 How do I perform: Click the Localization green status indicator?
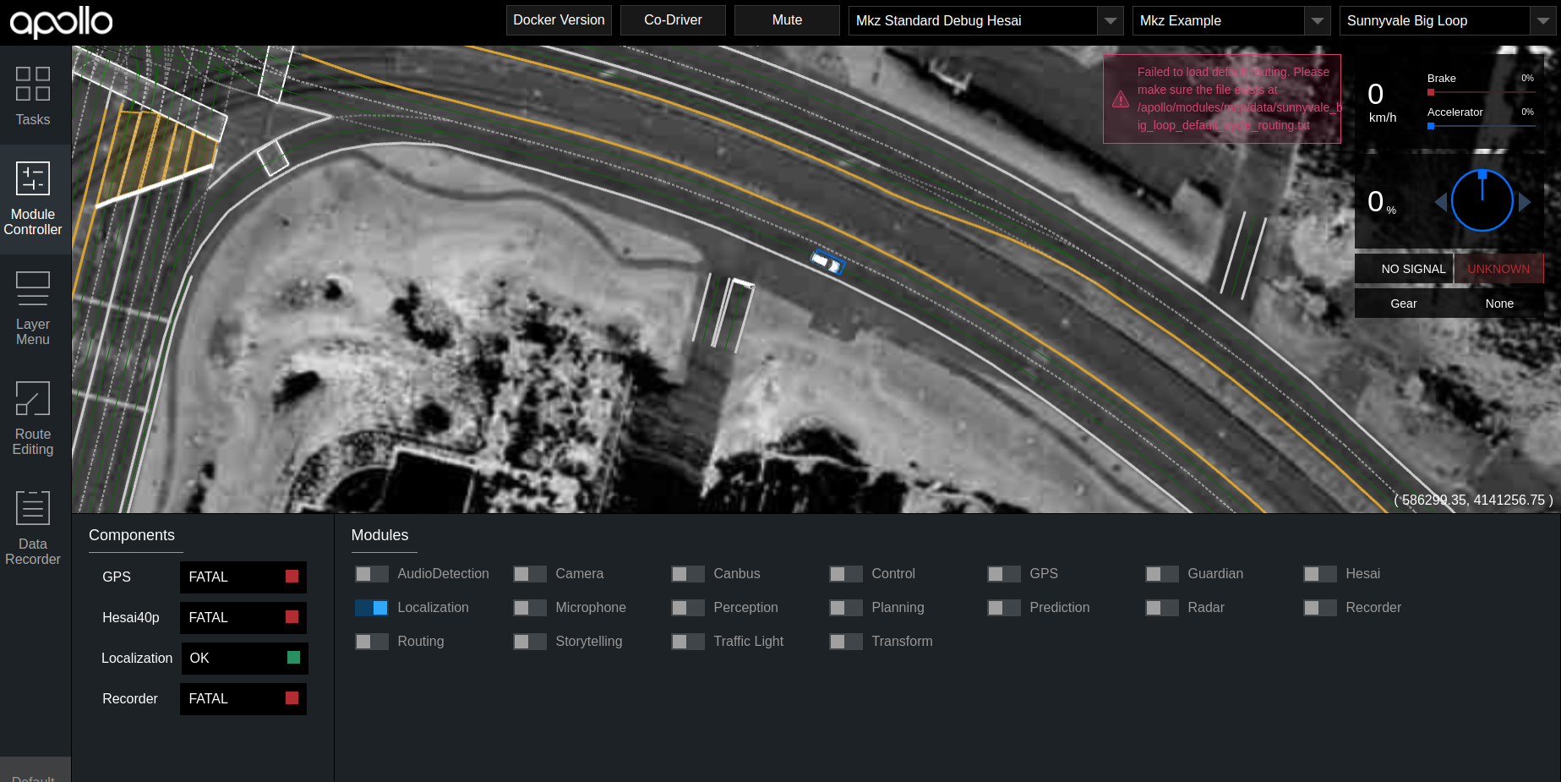294,658
